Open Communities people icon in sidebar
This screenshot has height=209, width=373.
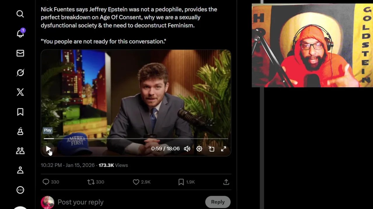click(20, 151)
